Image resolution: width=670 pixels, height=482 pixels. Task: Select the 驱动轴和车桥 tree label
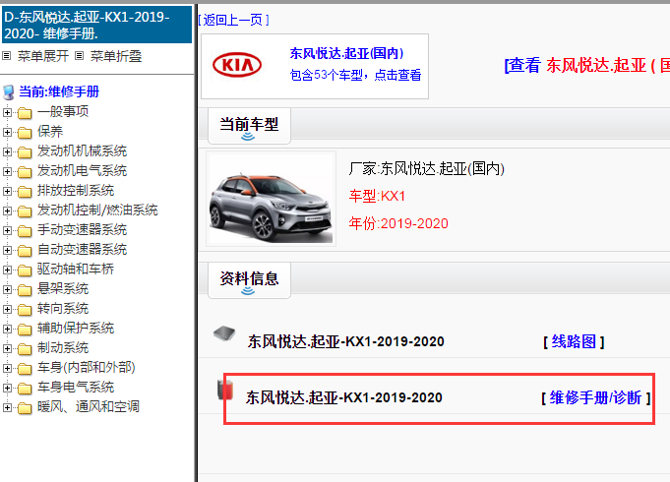pyautogui.click(x=76, y=269)
